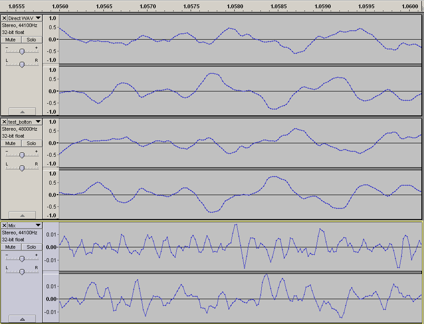The width and height of the screenshot is (424, 324).
Task: Open the Direct WAV track dropdown menu
Action: 38,18
